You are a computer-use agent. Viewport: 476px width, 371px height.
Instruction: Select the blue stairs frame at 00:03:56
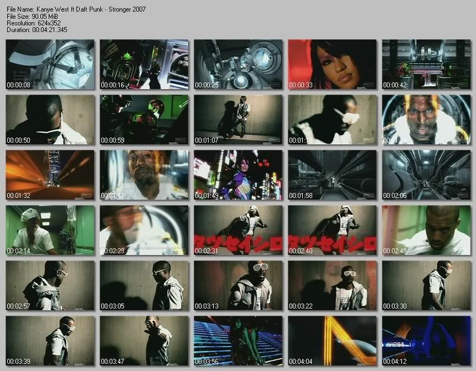(239, 341)
